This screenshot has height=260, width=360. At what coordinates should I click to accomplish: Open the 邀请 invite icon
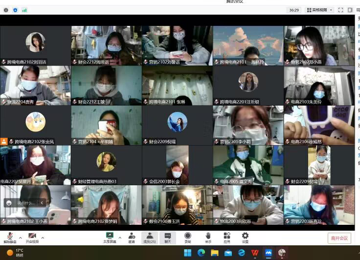coord(132,238)
